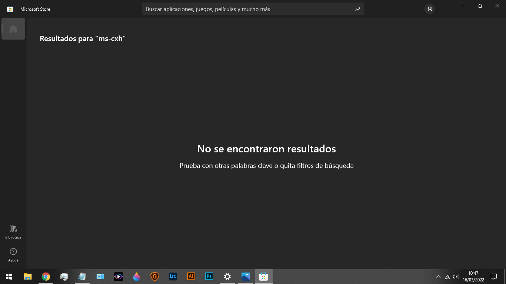Open the blue contact card app in the taskbar

click(100, 277)
